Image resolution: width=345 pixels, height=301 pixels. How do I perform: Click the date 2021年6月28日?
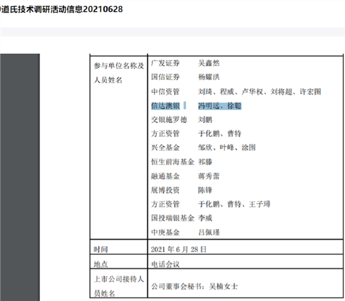pyautogui.click(x=179, y=249)
